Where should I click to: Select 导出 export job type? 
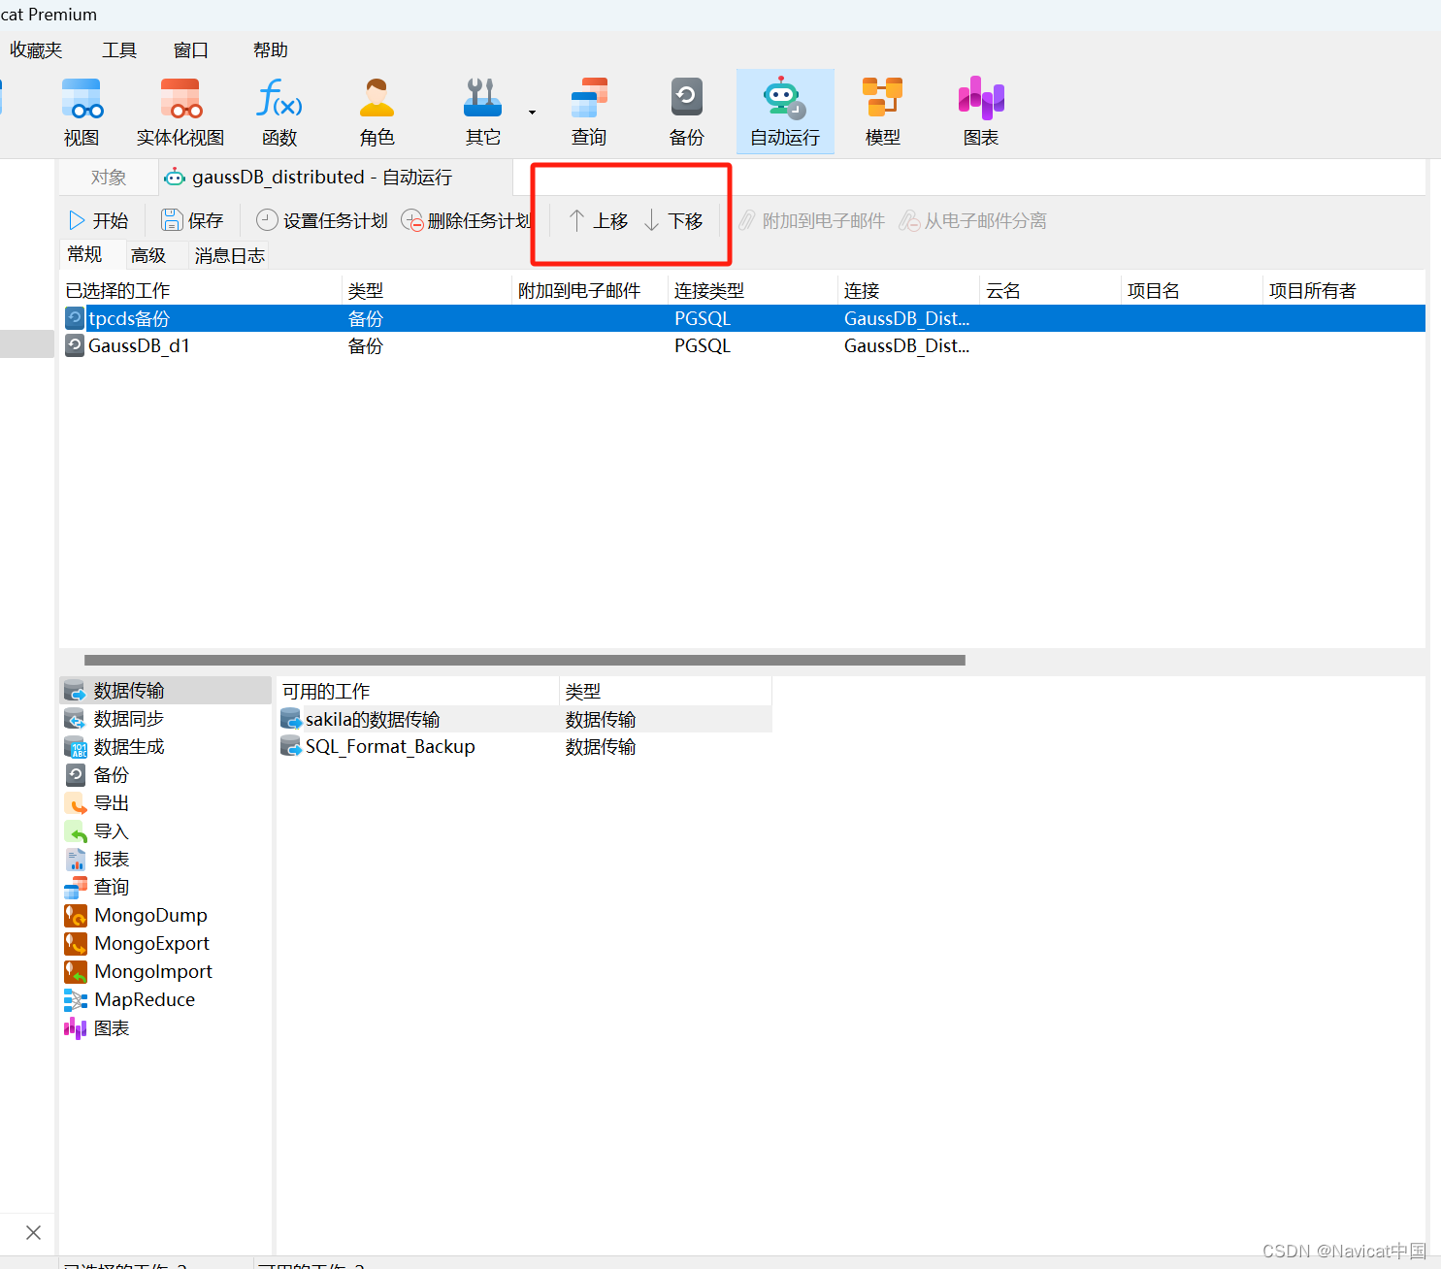pos(165,802)
